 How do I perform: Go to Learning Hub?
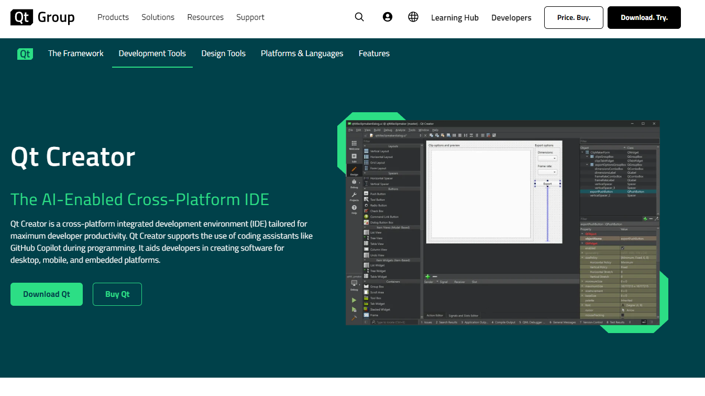pos(455,17)
